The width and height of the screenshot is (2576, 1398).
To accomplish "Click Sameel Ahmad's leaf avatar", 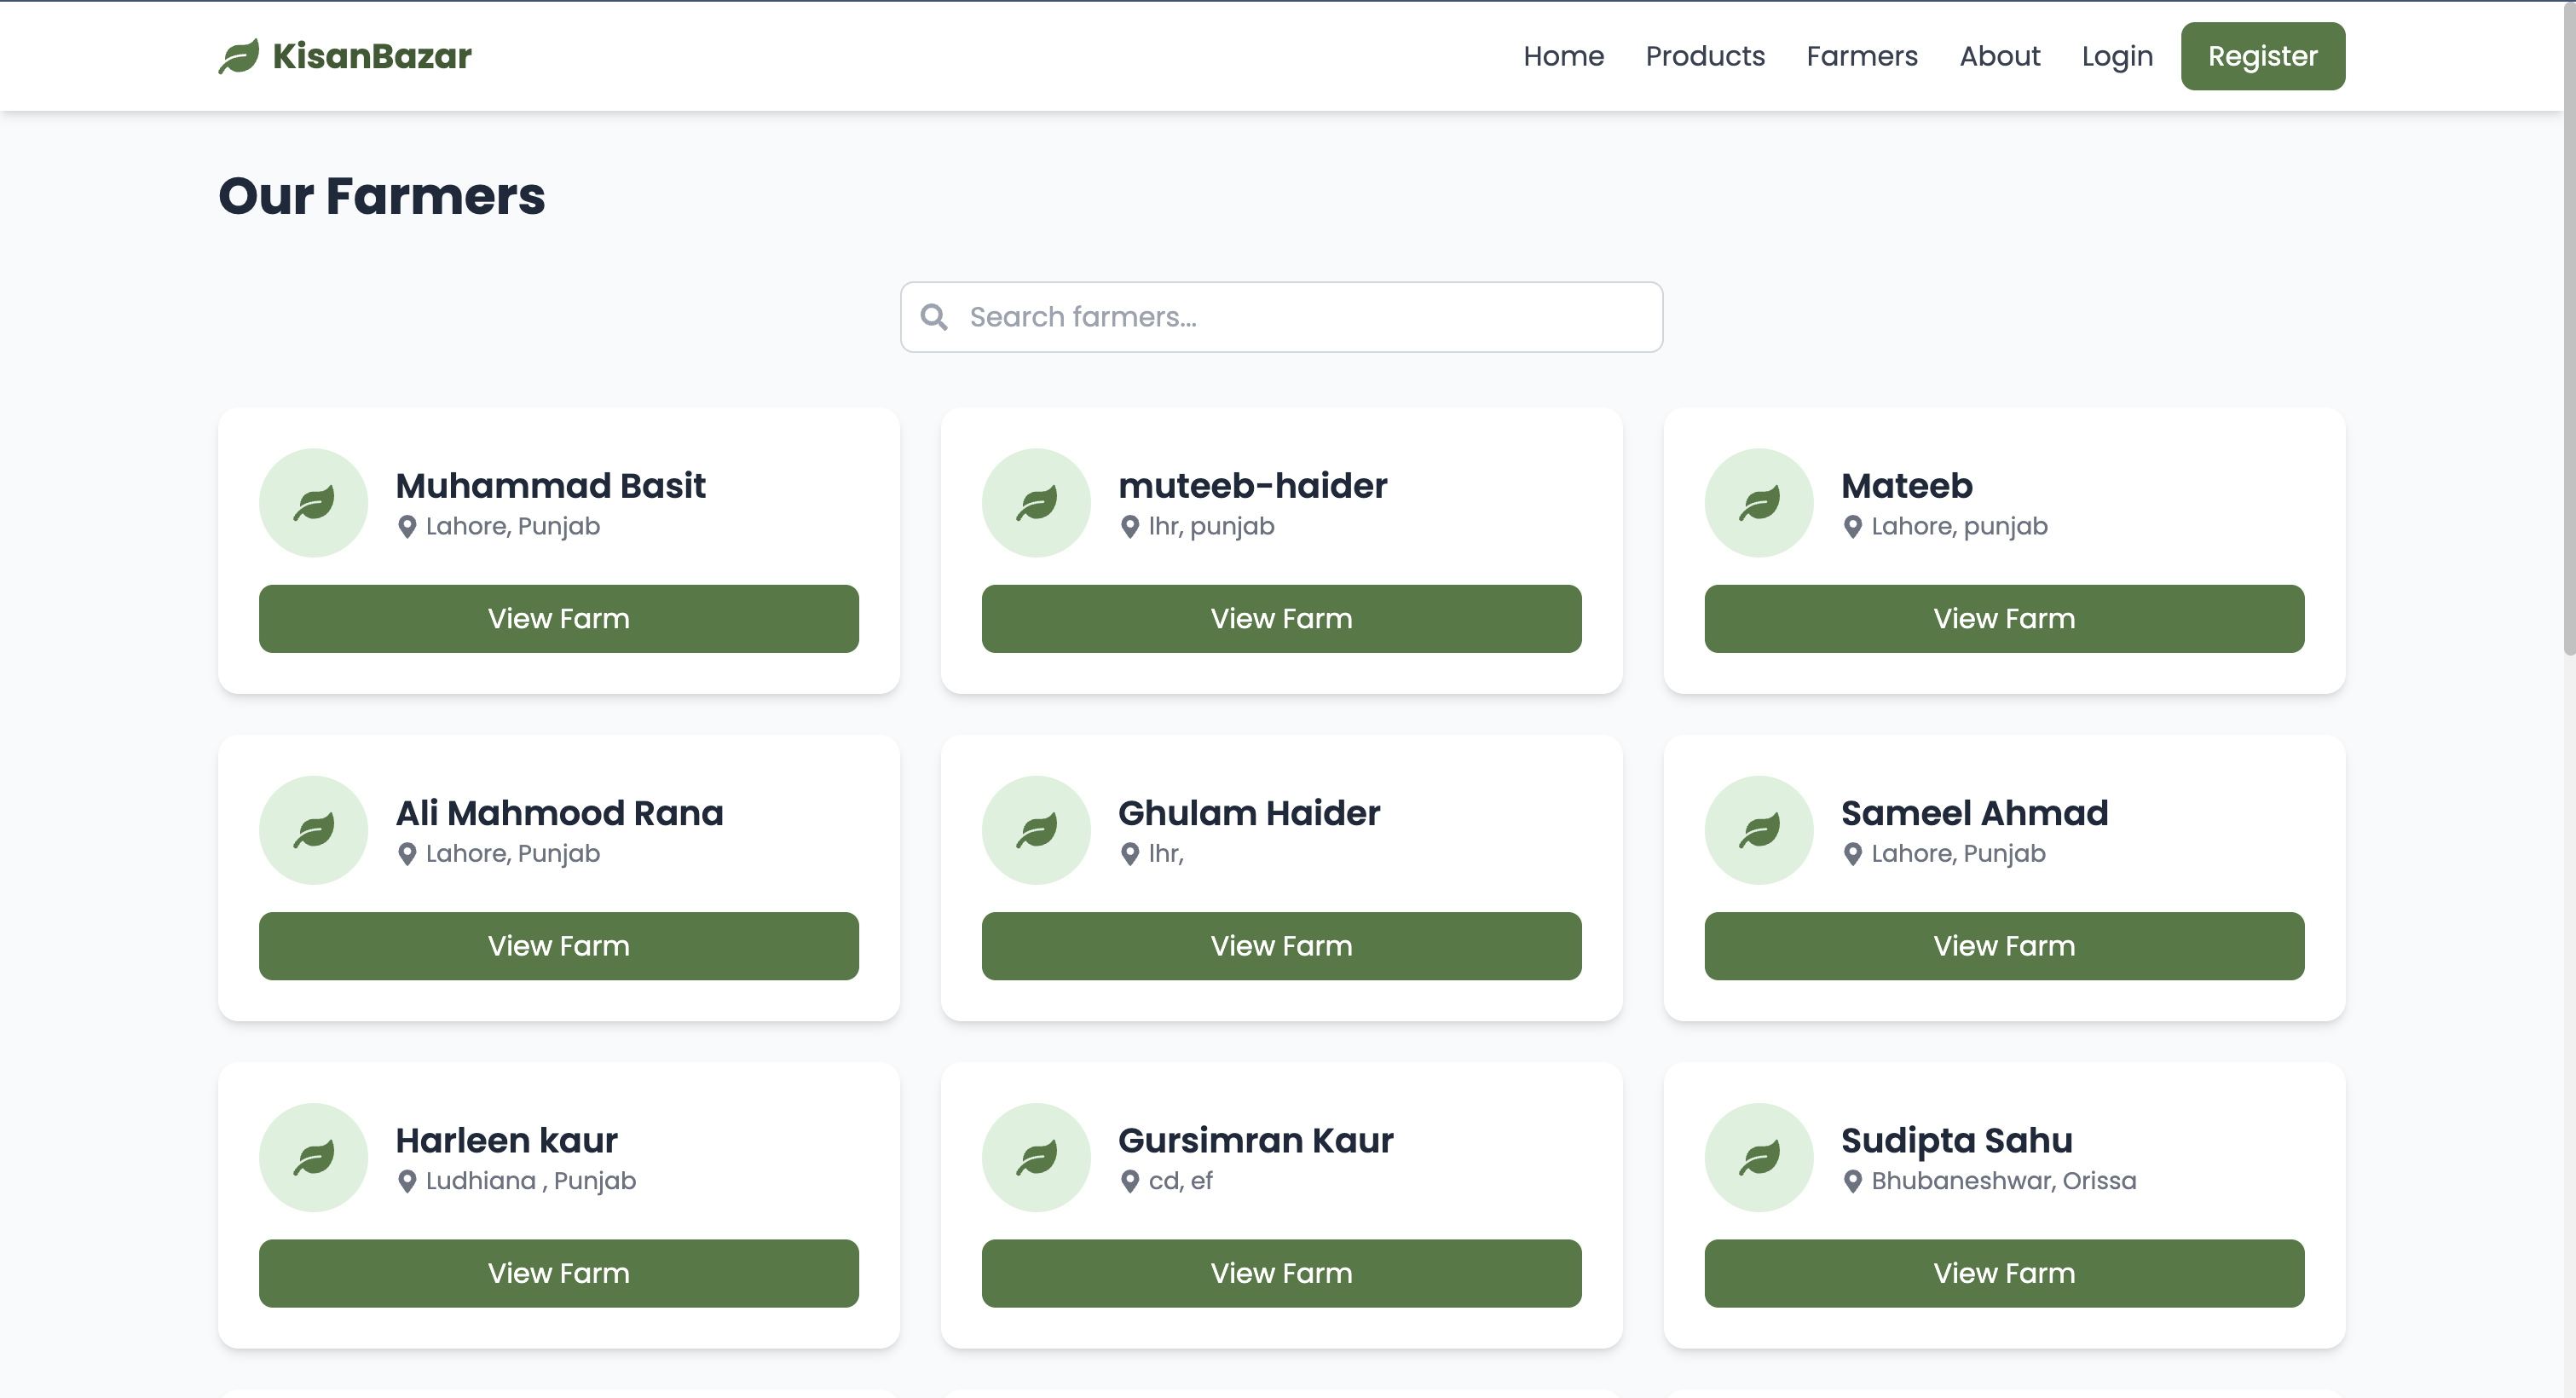I will [x=1759, y=830].
